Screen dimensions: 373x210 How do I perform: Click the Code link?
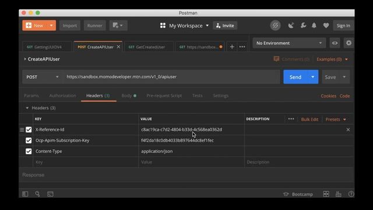pyautogui.click(x=344, y=96)
